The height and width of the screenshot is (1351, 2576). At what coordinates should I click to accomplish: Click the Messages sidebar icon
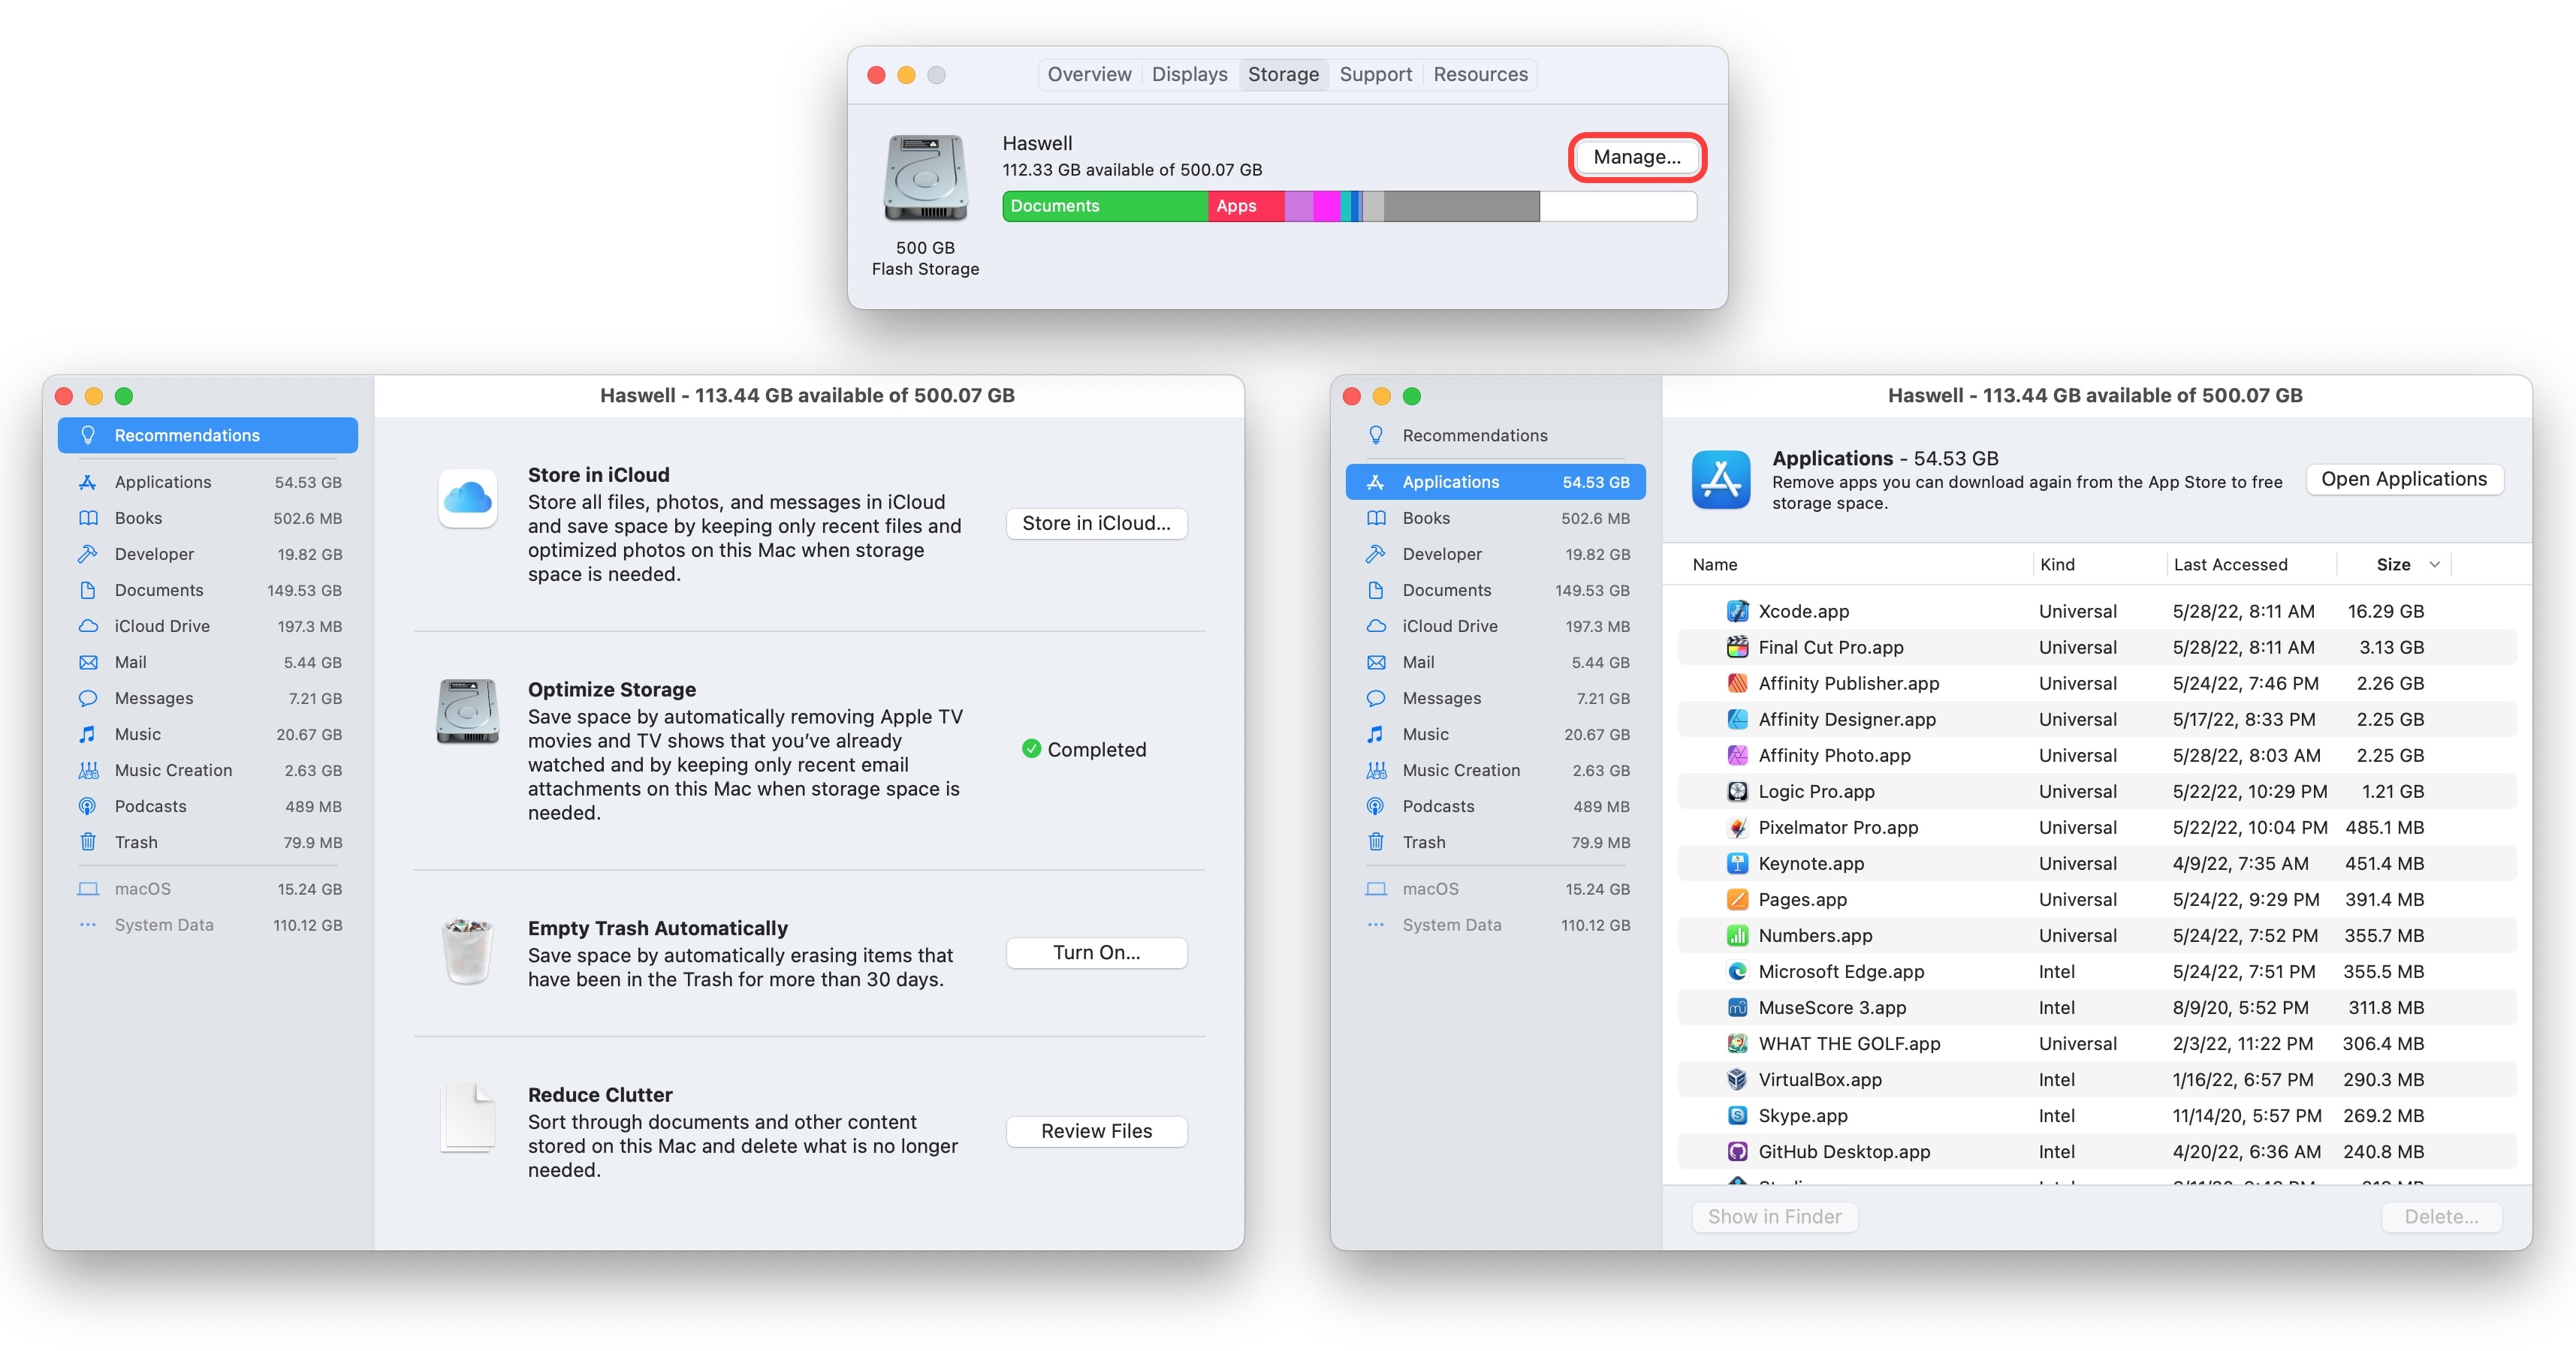coord(88,697)
